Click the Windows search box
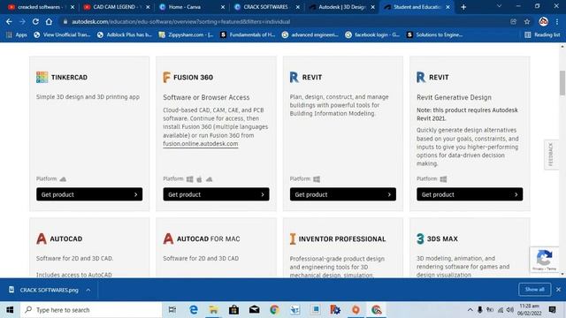The image size is (566, 318). [91, 310]
